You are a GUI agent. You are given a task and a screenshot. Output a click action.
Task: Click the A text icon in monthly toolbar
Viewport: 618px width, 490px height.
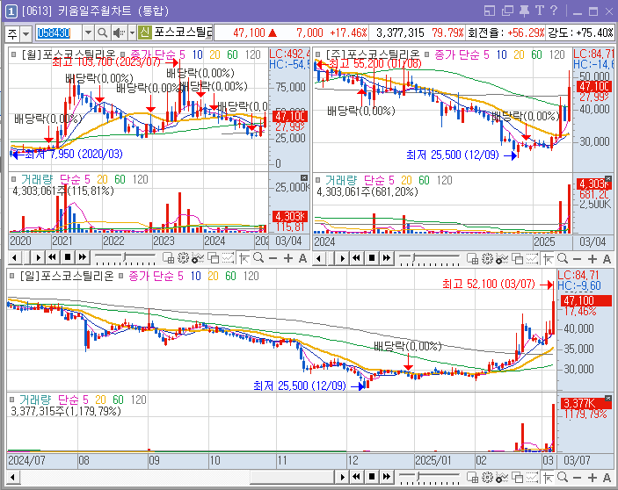[x=302, y=258]
